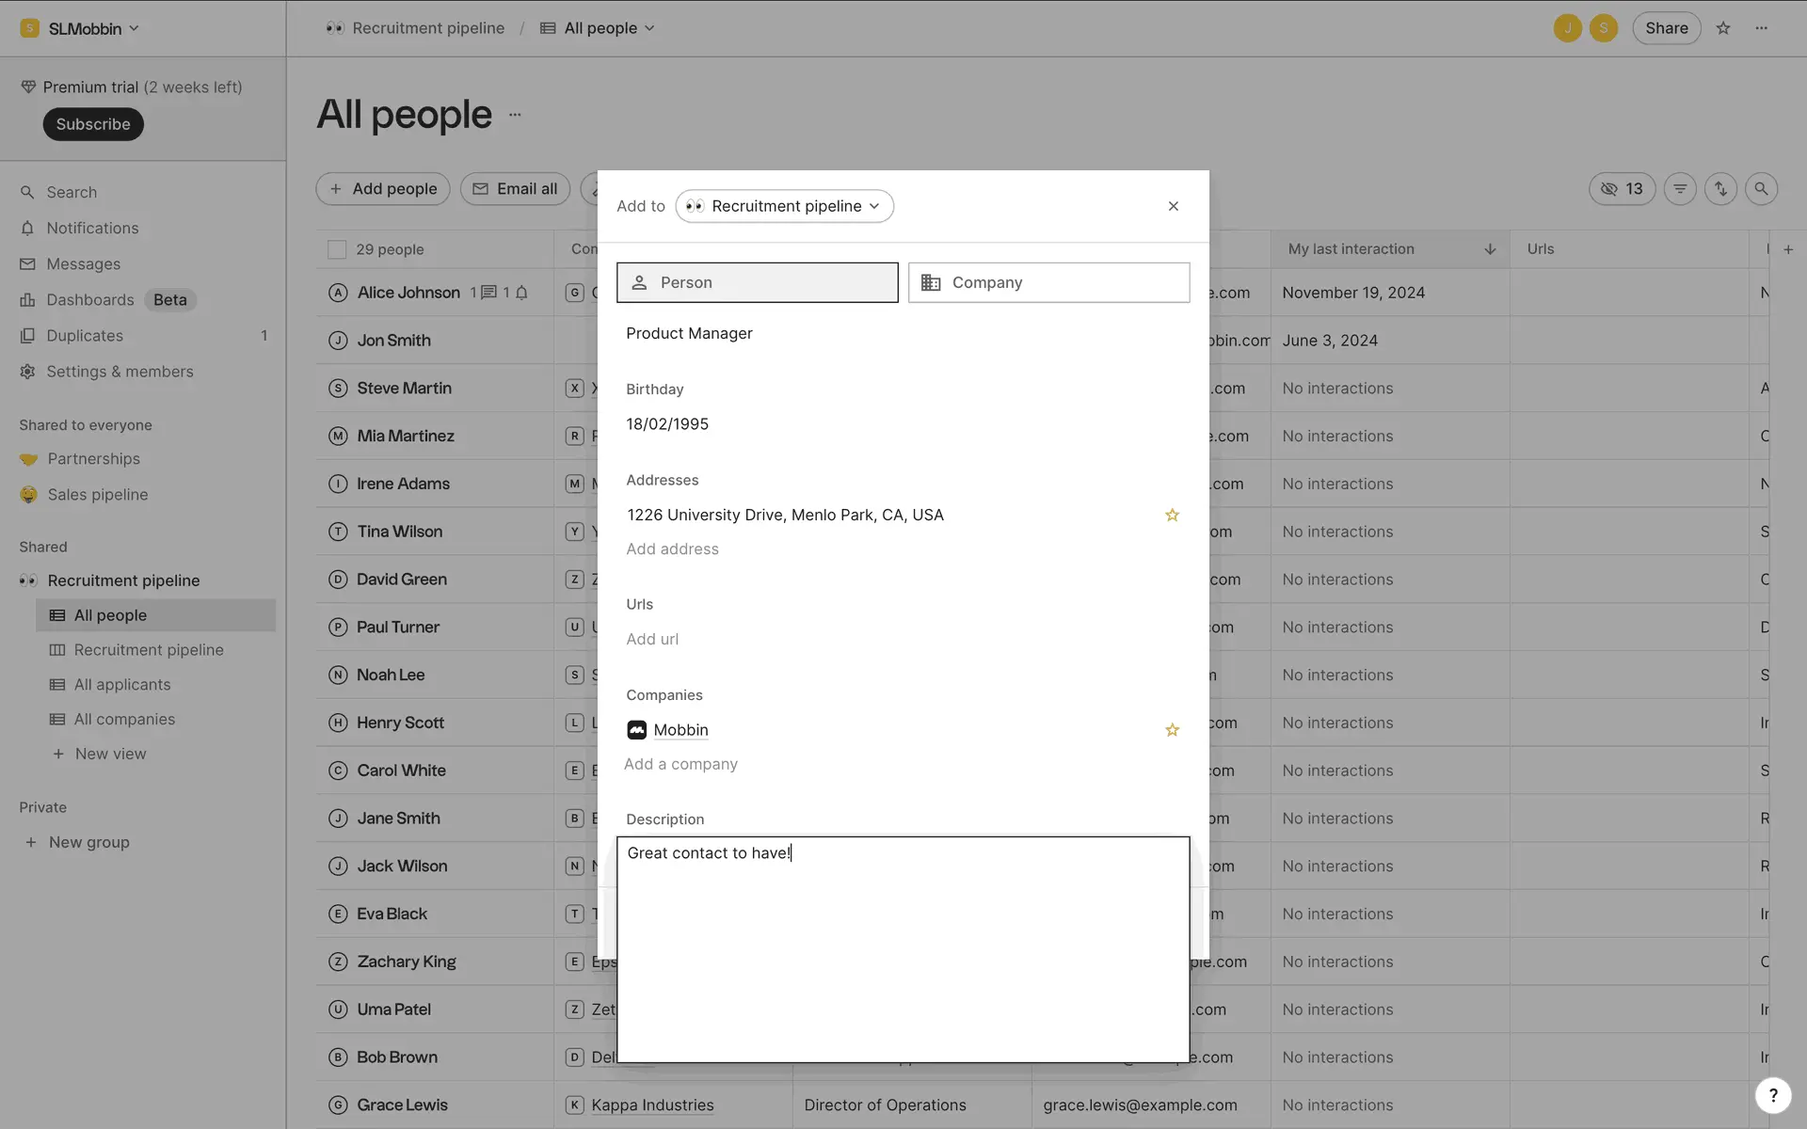
Task: Open the Recruitment pipeline list selector dropdown
Action: coord(784,206)
